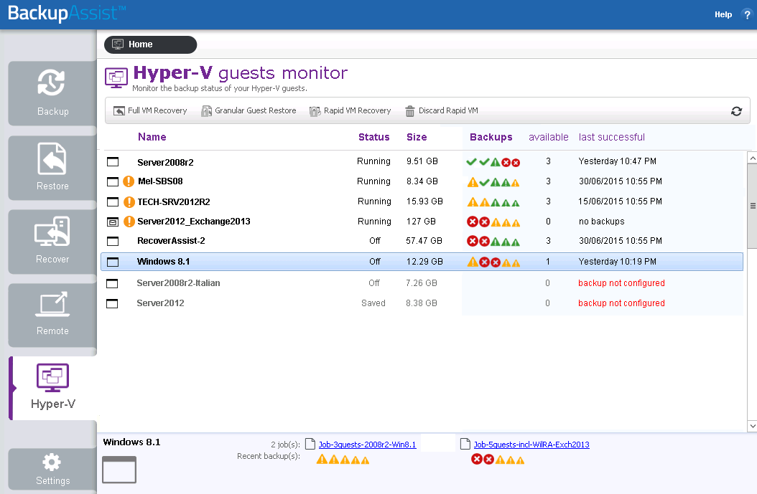The image size is (757, 494).
Task: Click the VM icon for RecoverAssist-2
Action: coord(113,240)
